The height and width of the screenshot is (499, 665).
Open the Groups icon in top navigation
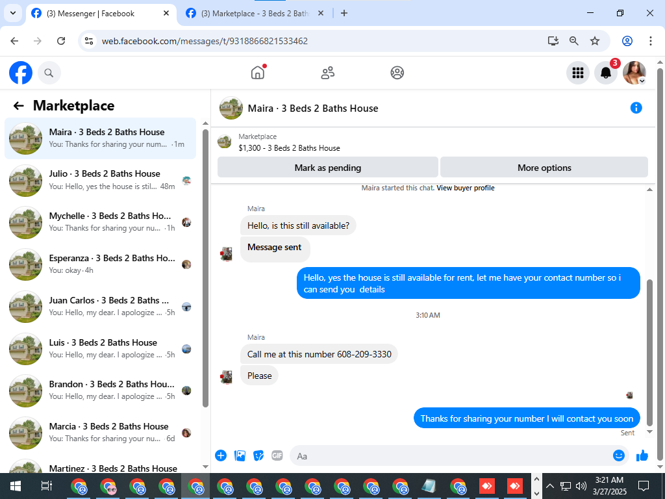tap(397, 73)
